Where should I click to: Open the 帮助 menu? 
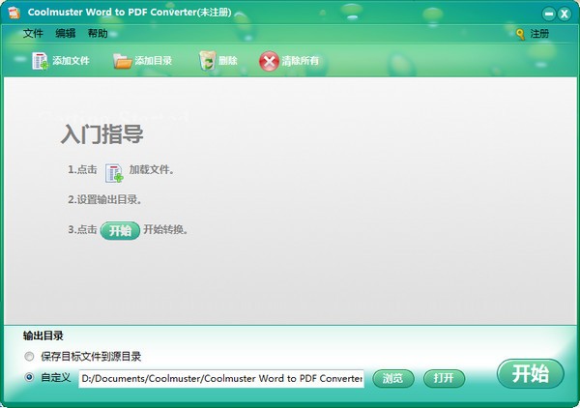[98, 33]
